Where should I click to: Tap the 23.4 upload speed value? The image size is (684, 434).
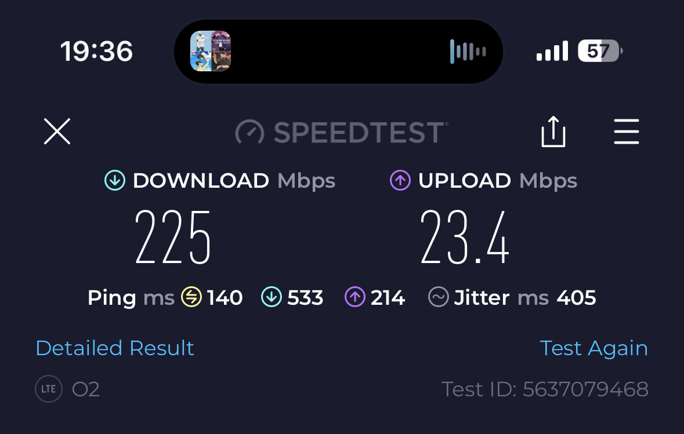pyautogui.click(x=465, y=237)
